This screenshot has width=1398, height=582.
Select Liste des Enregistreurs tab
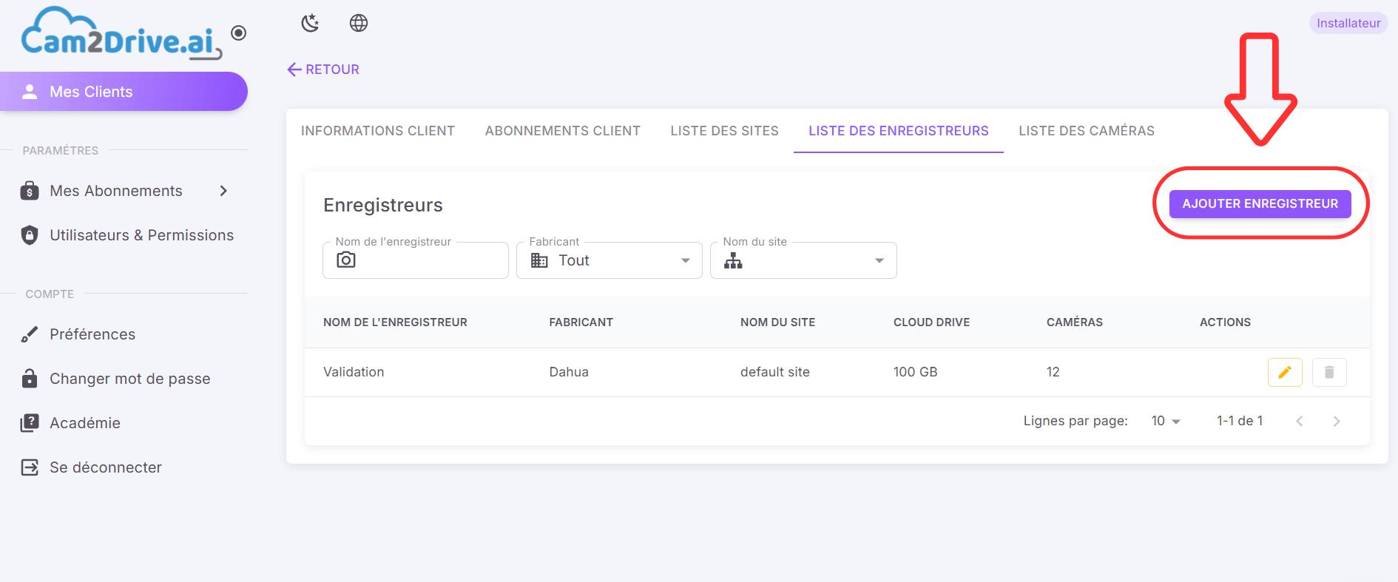pos(899,131)
